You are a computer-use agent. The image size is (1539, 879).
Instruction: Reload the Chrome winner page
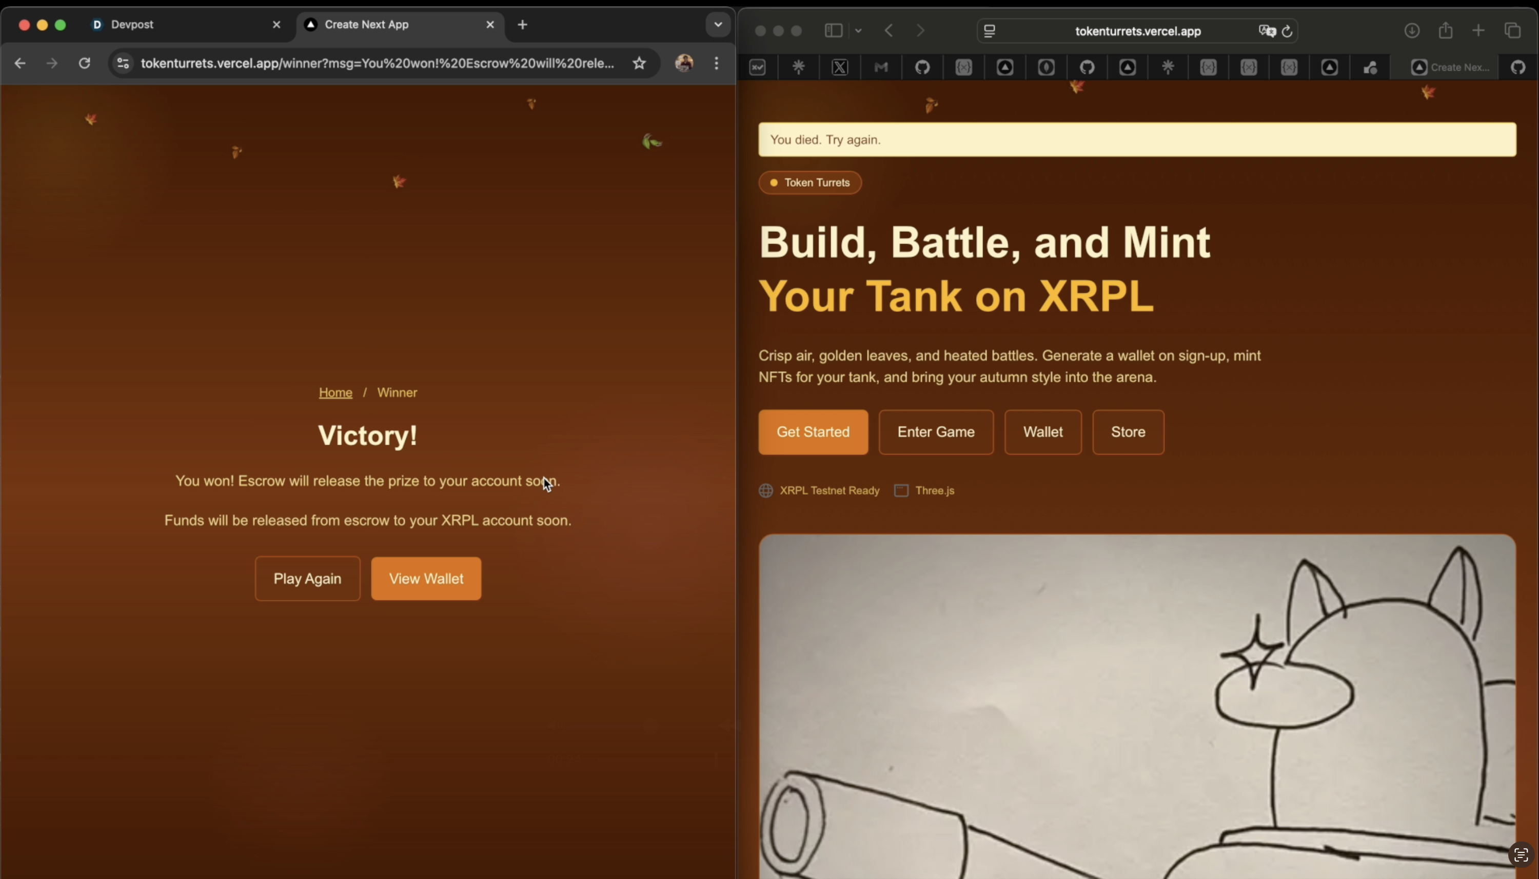coord(85,63)
